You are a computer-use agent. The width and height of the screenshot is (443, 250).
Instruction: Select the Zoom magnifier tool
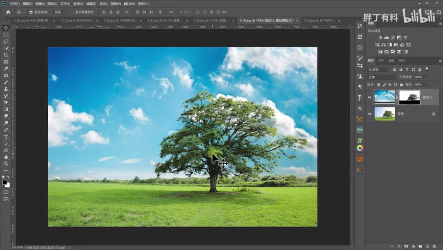point(6,164)
